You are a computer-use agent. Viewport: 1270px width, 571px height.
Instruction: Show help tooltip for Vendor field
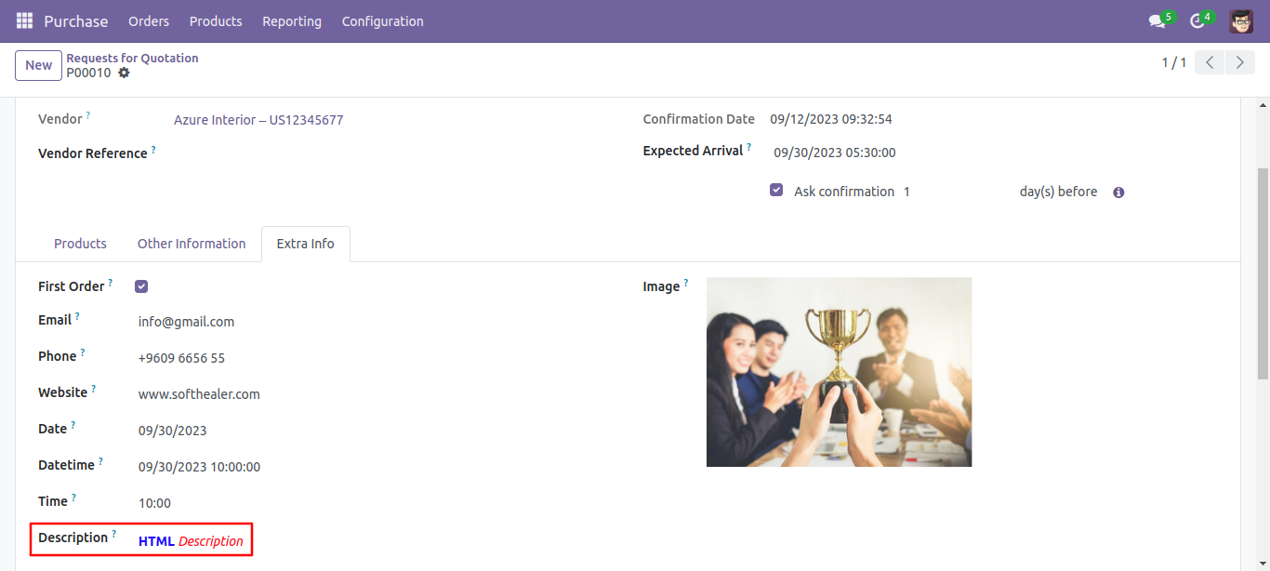pyautogui.click(x=88, y=115)
